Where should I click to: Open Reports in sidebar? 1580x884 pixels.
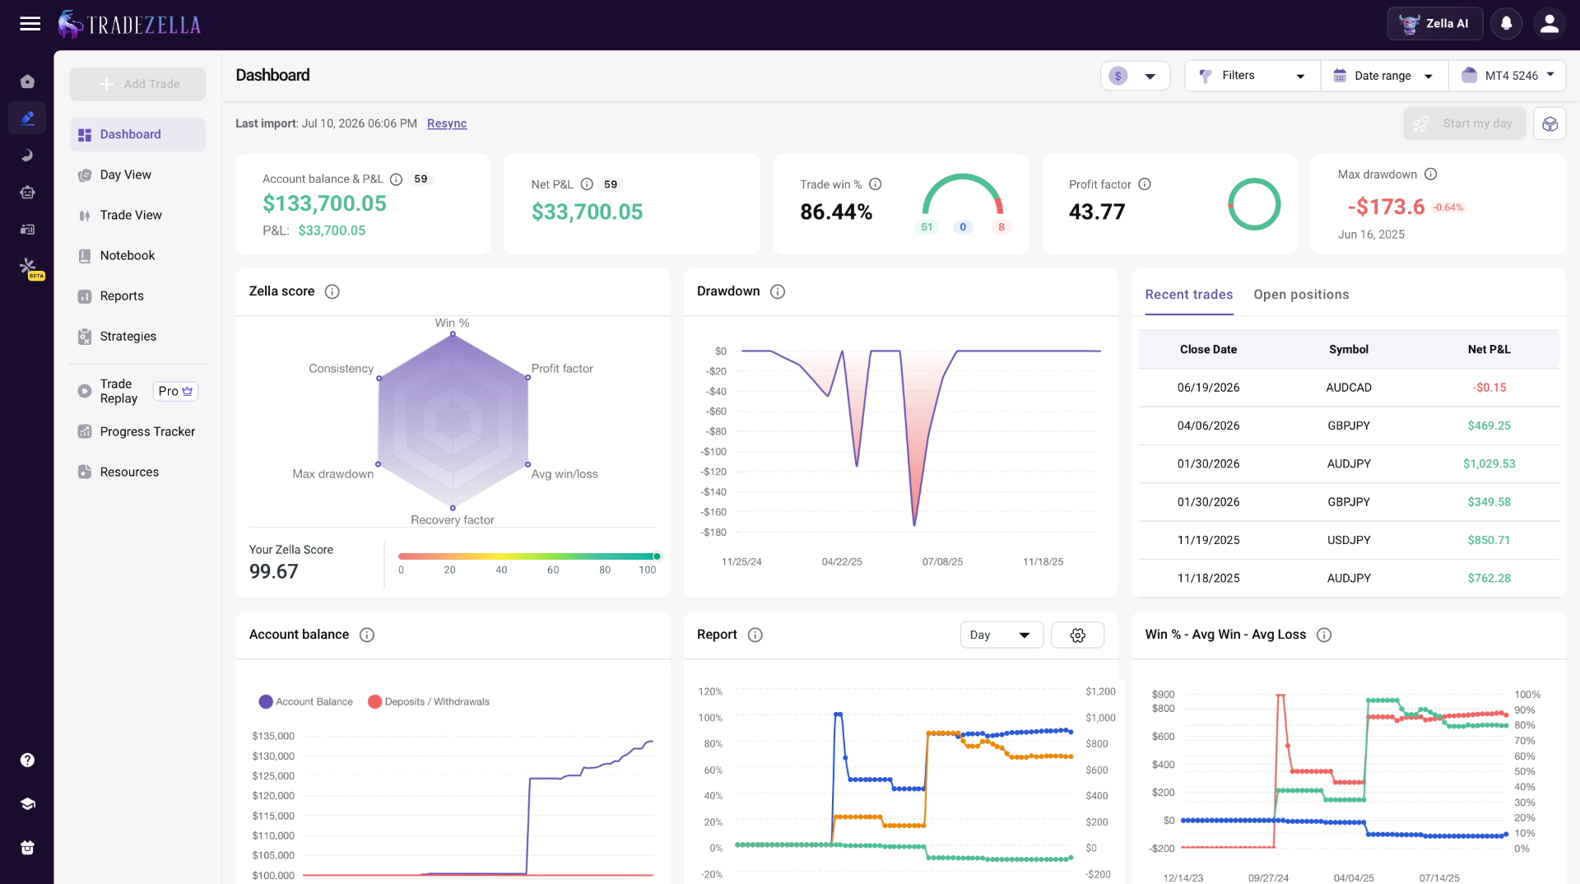137,295
